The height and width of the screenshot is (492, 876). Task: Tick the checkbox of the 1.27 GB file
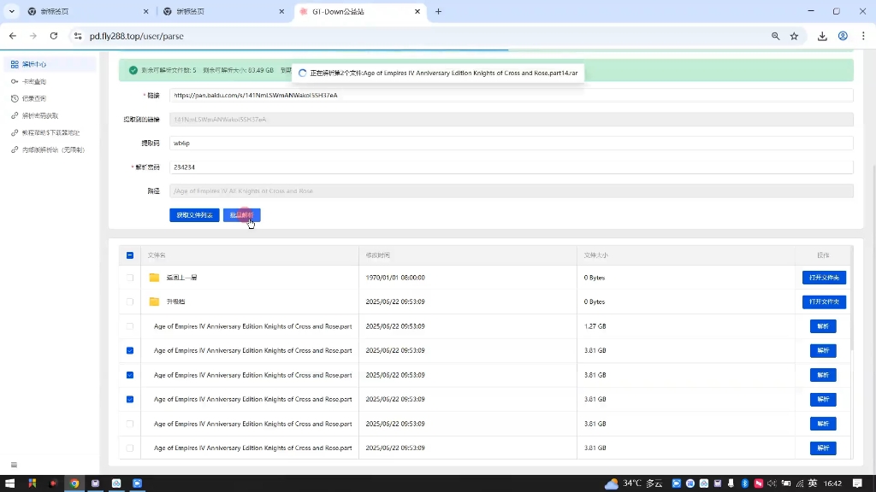point(130,326)
